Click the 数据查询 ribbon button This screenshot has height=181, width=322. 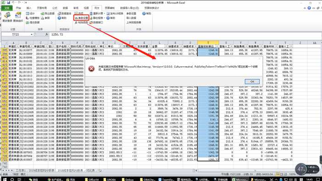pyautogui.click(x=64, y=14)
